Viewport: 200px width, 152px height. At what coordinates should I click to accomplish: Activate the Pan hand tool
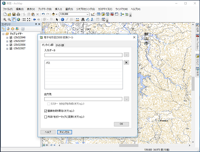pyautogui.click(x=14, y=19)
